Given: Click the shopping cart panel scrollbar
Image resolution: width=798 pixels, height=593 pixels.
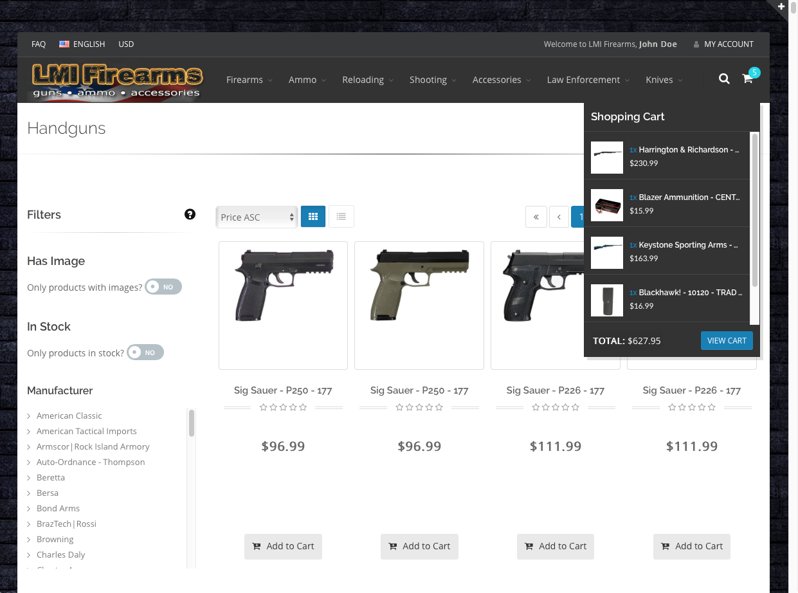Looking at the screenshot, I should 754,212.
